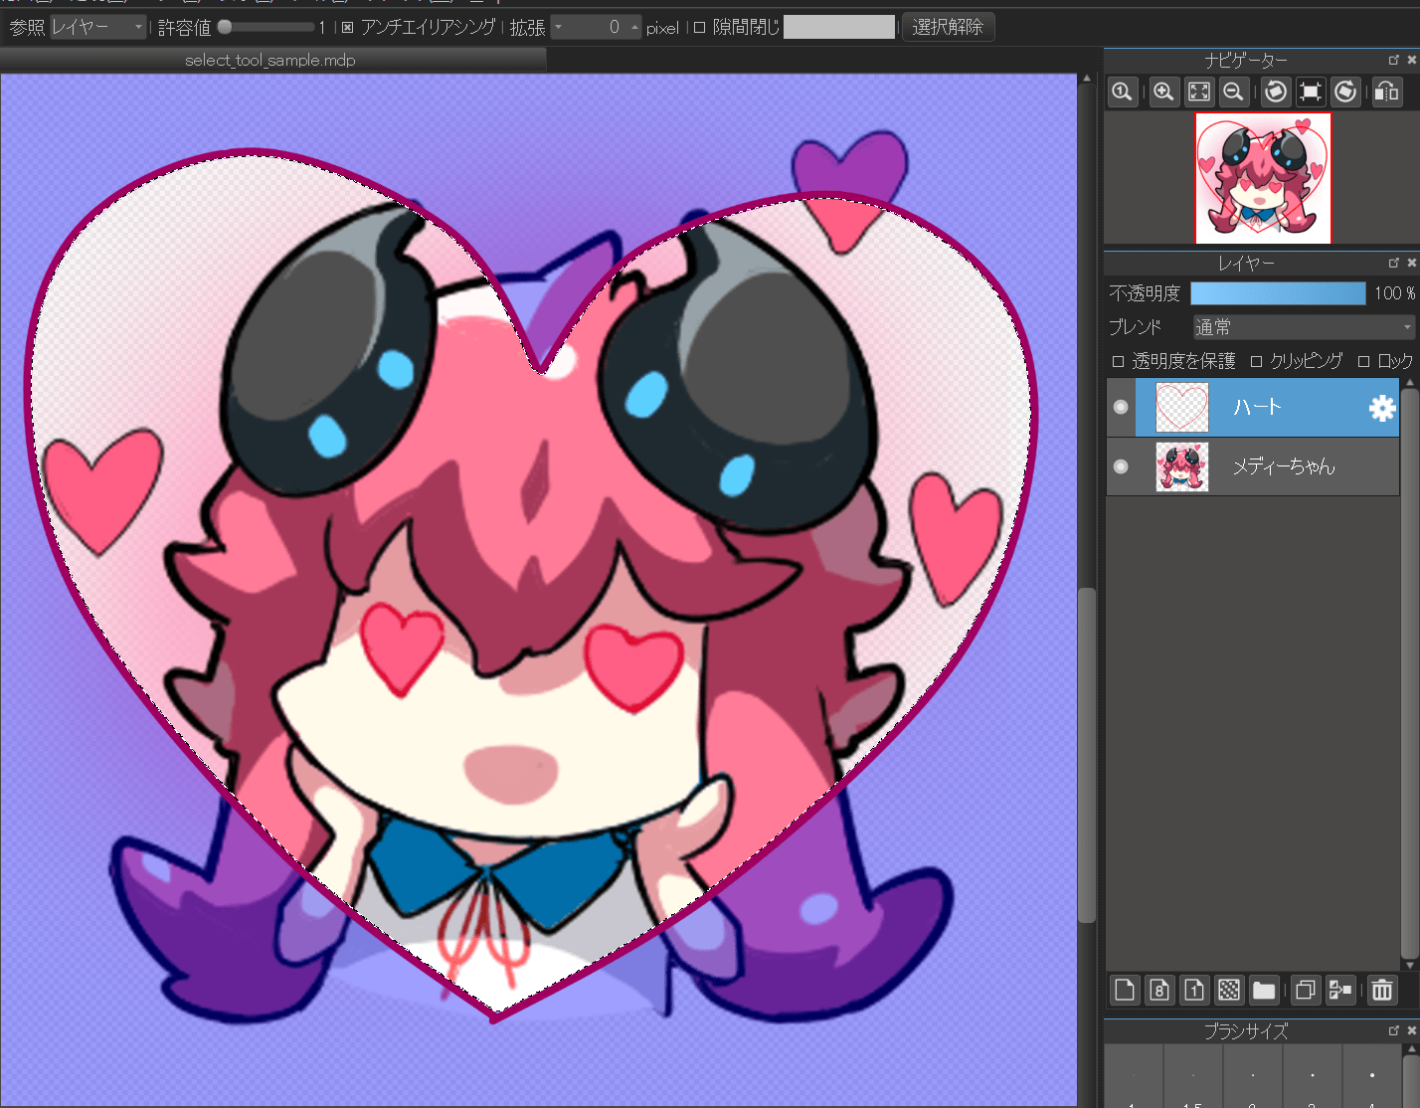
Task: Fit the canvas to the window
Action: coord(1198,92)
